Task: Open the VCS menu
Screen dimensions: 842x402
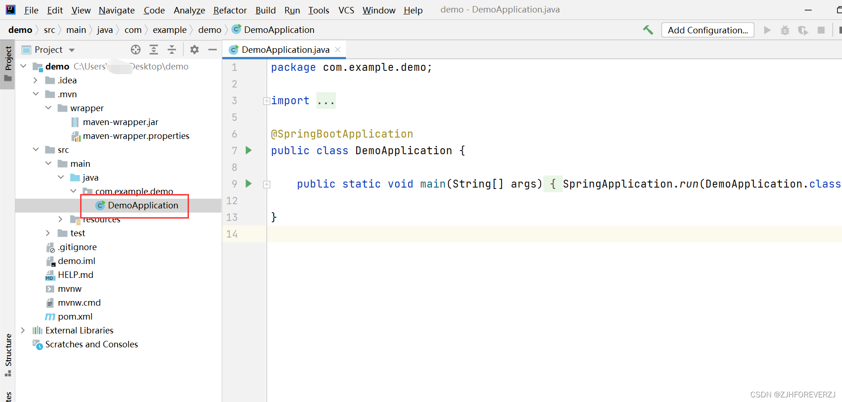Action: point(346,10)
